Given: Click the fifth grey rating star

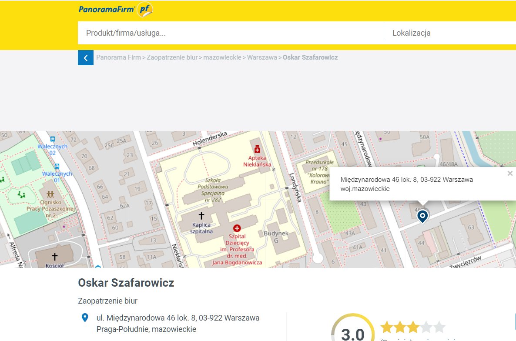Looking at the screenshot, I should point(439,327).
